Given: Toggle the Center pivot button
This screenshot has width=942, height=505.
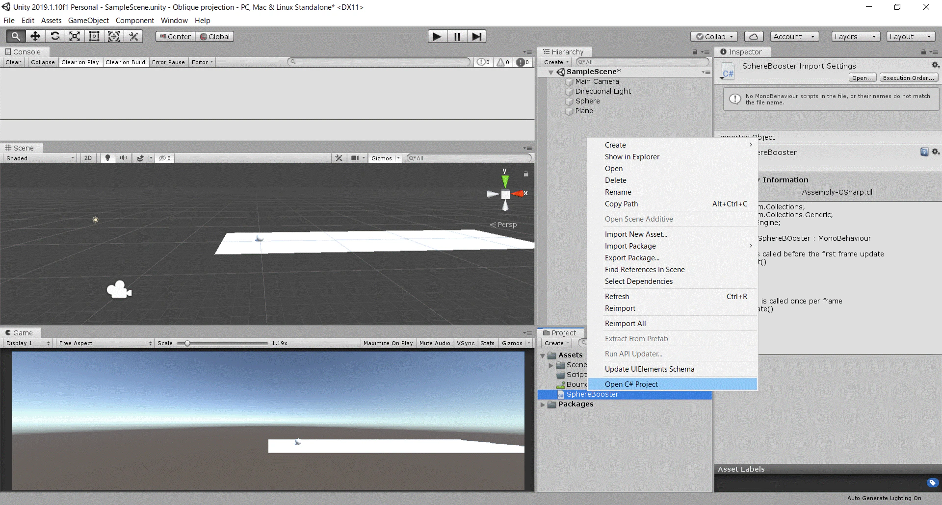Looking at the screenshot, I should (x=175, y=37).
